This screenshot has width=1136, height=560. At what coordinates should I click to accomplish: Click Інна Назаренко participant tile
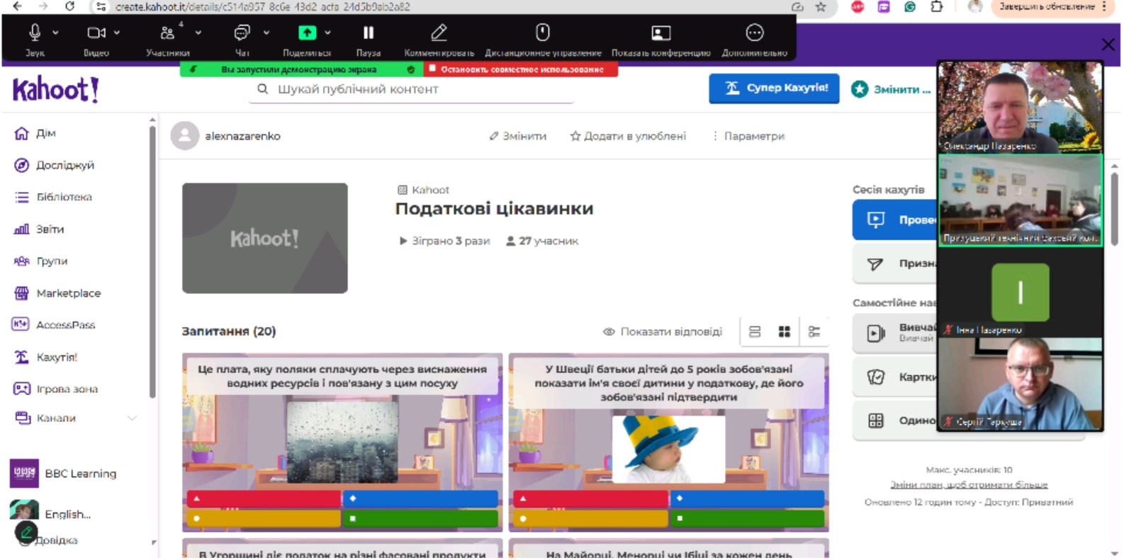point(1020,291)
